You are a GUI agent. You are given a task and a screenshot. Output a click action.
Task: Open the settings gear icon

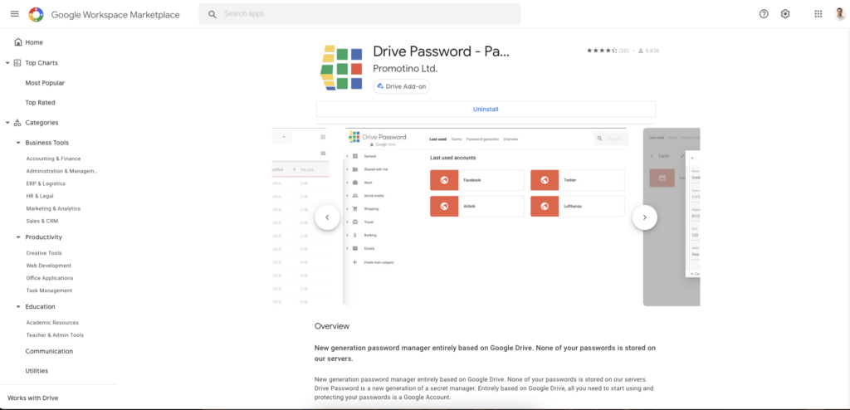pyautogui.click(x=785, y=14)
